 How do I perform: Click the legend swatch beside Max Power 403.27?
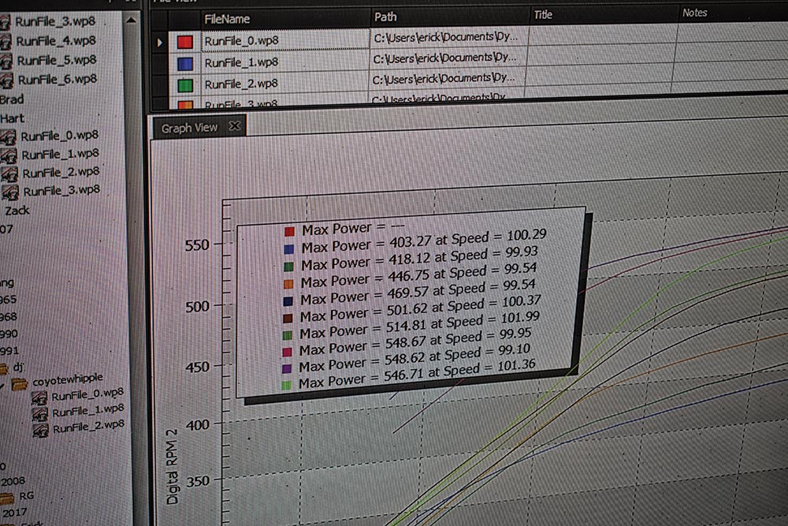tap(288, 249)
